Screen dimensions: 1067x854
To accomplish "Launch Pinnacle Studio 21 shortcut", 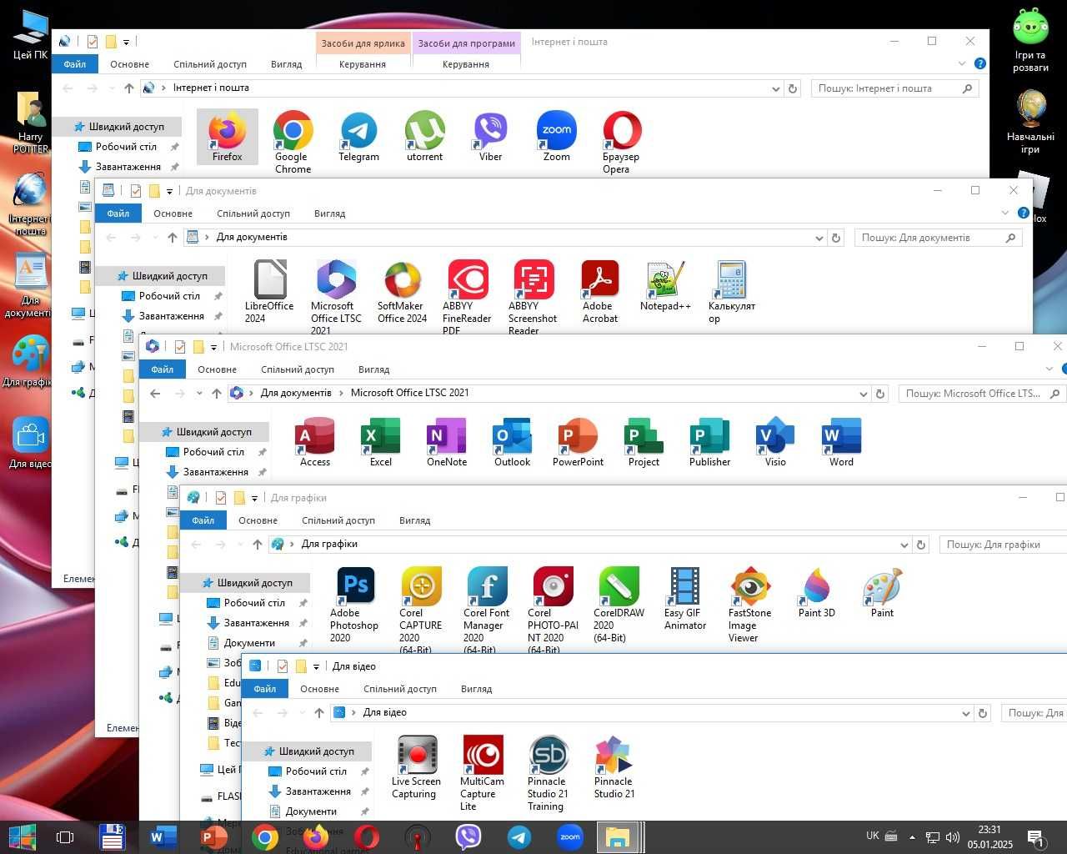I will (x=614, y=766).
